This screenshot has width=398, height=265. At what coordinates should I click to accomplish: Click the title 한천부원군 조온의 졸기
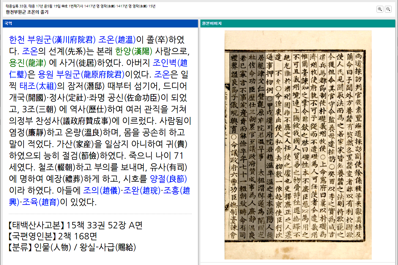[x=27, y=12]
